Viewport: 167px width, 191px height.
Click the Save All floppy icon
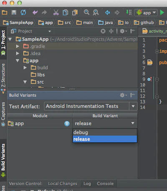tap(14, 12)
